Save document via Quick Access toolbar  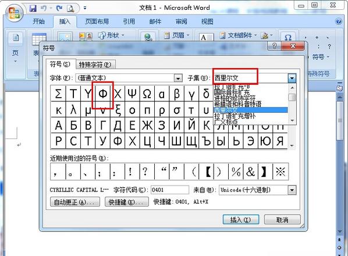pyautogui.click(x=33, y=8)
